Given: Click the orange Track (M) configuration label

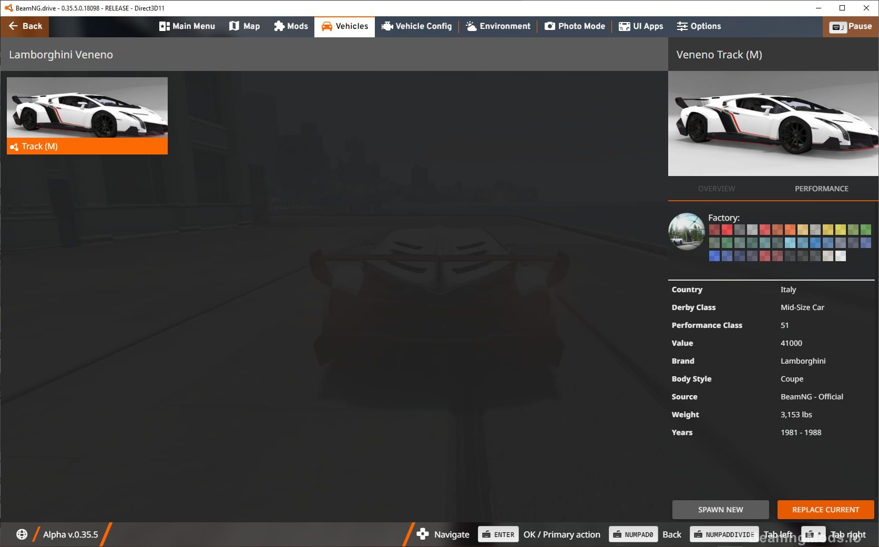Looking at the screenshot, I should pos(87,146).
